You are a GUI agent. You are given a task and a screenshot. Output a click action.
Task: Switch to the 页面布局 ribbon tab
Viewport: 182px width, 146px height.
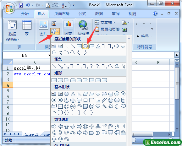coord(62,14)
